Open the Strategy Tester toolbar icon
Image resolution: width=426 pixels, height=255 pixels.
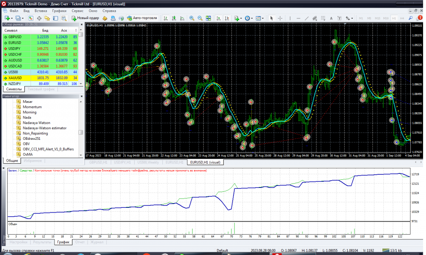pyautogui.click(x=64, y=18)
